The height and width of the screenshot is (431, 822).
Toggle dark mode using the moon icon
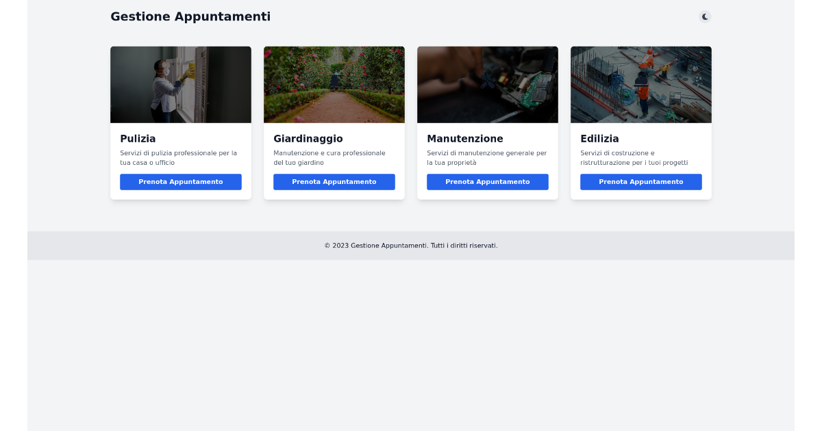[705, 16]
